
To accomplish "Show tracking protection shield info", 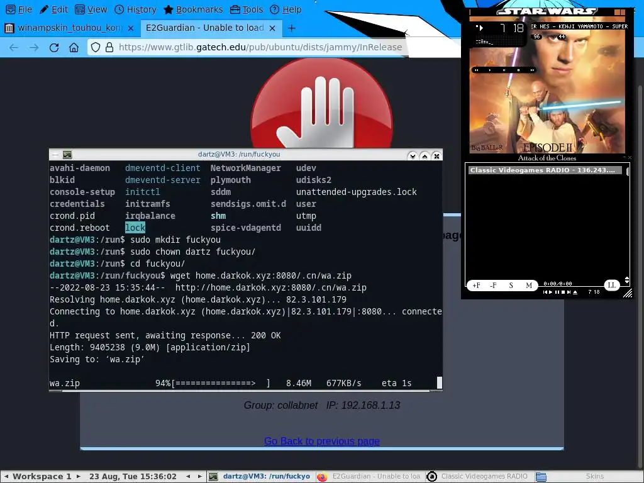I will coord(96,47).
